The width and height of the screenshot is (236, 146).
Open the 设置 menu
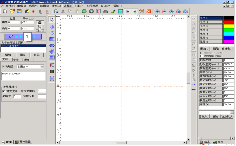[x=68, y=6]
